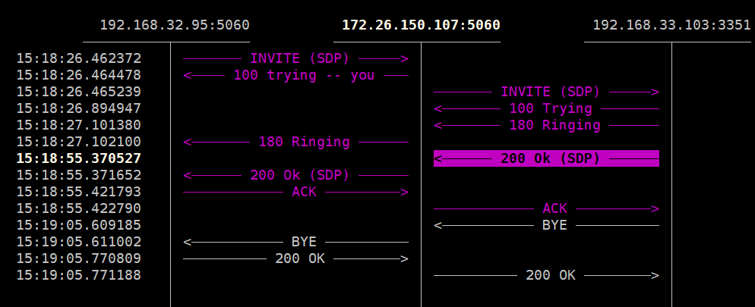Click the highlighted 200 Ok (SDP) message

click(x=547, y=158)
